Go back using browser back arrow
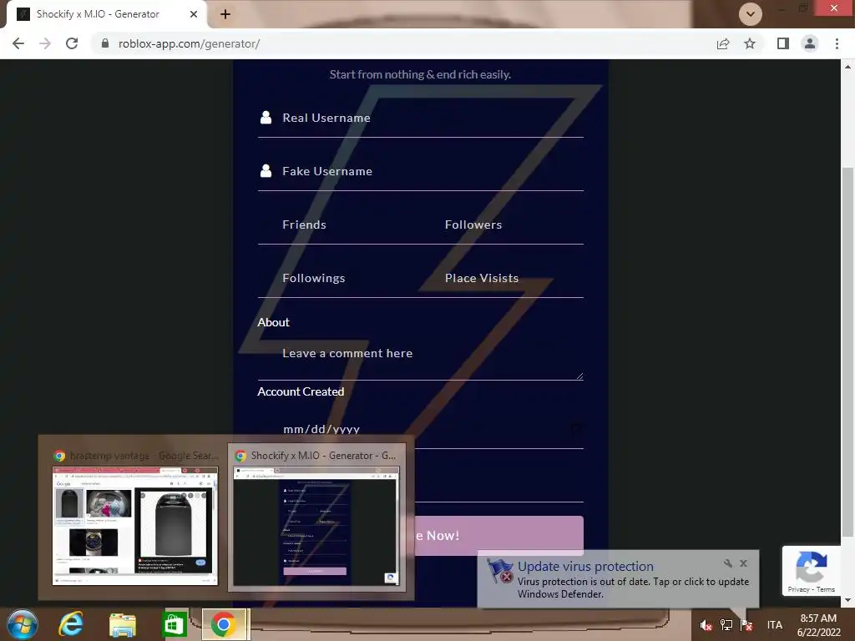Viewport: 855px width, 641px height. pyautogui.click(x=18, y=43)
